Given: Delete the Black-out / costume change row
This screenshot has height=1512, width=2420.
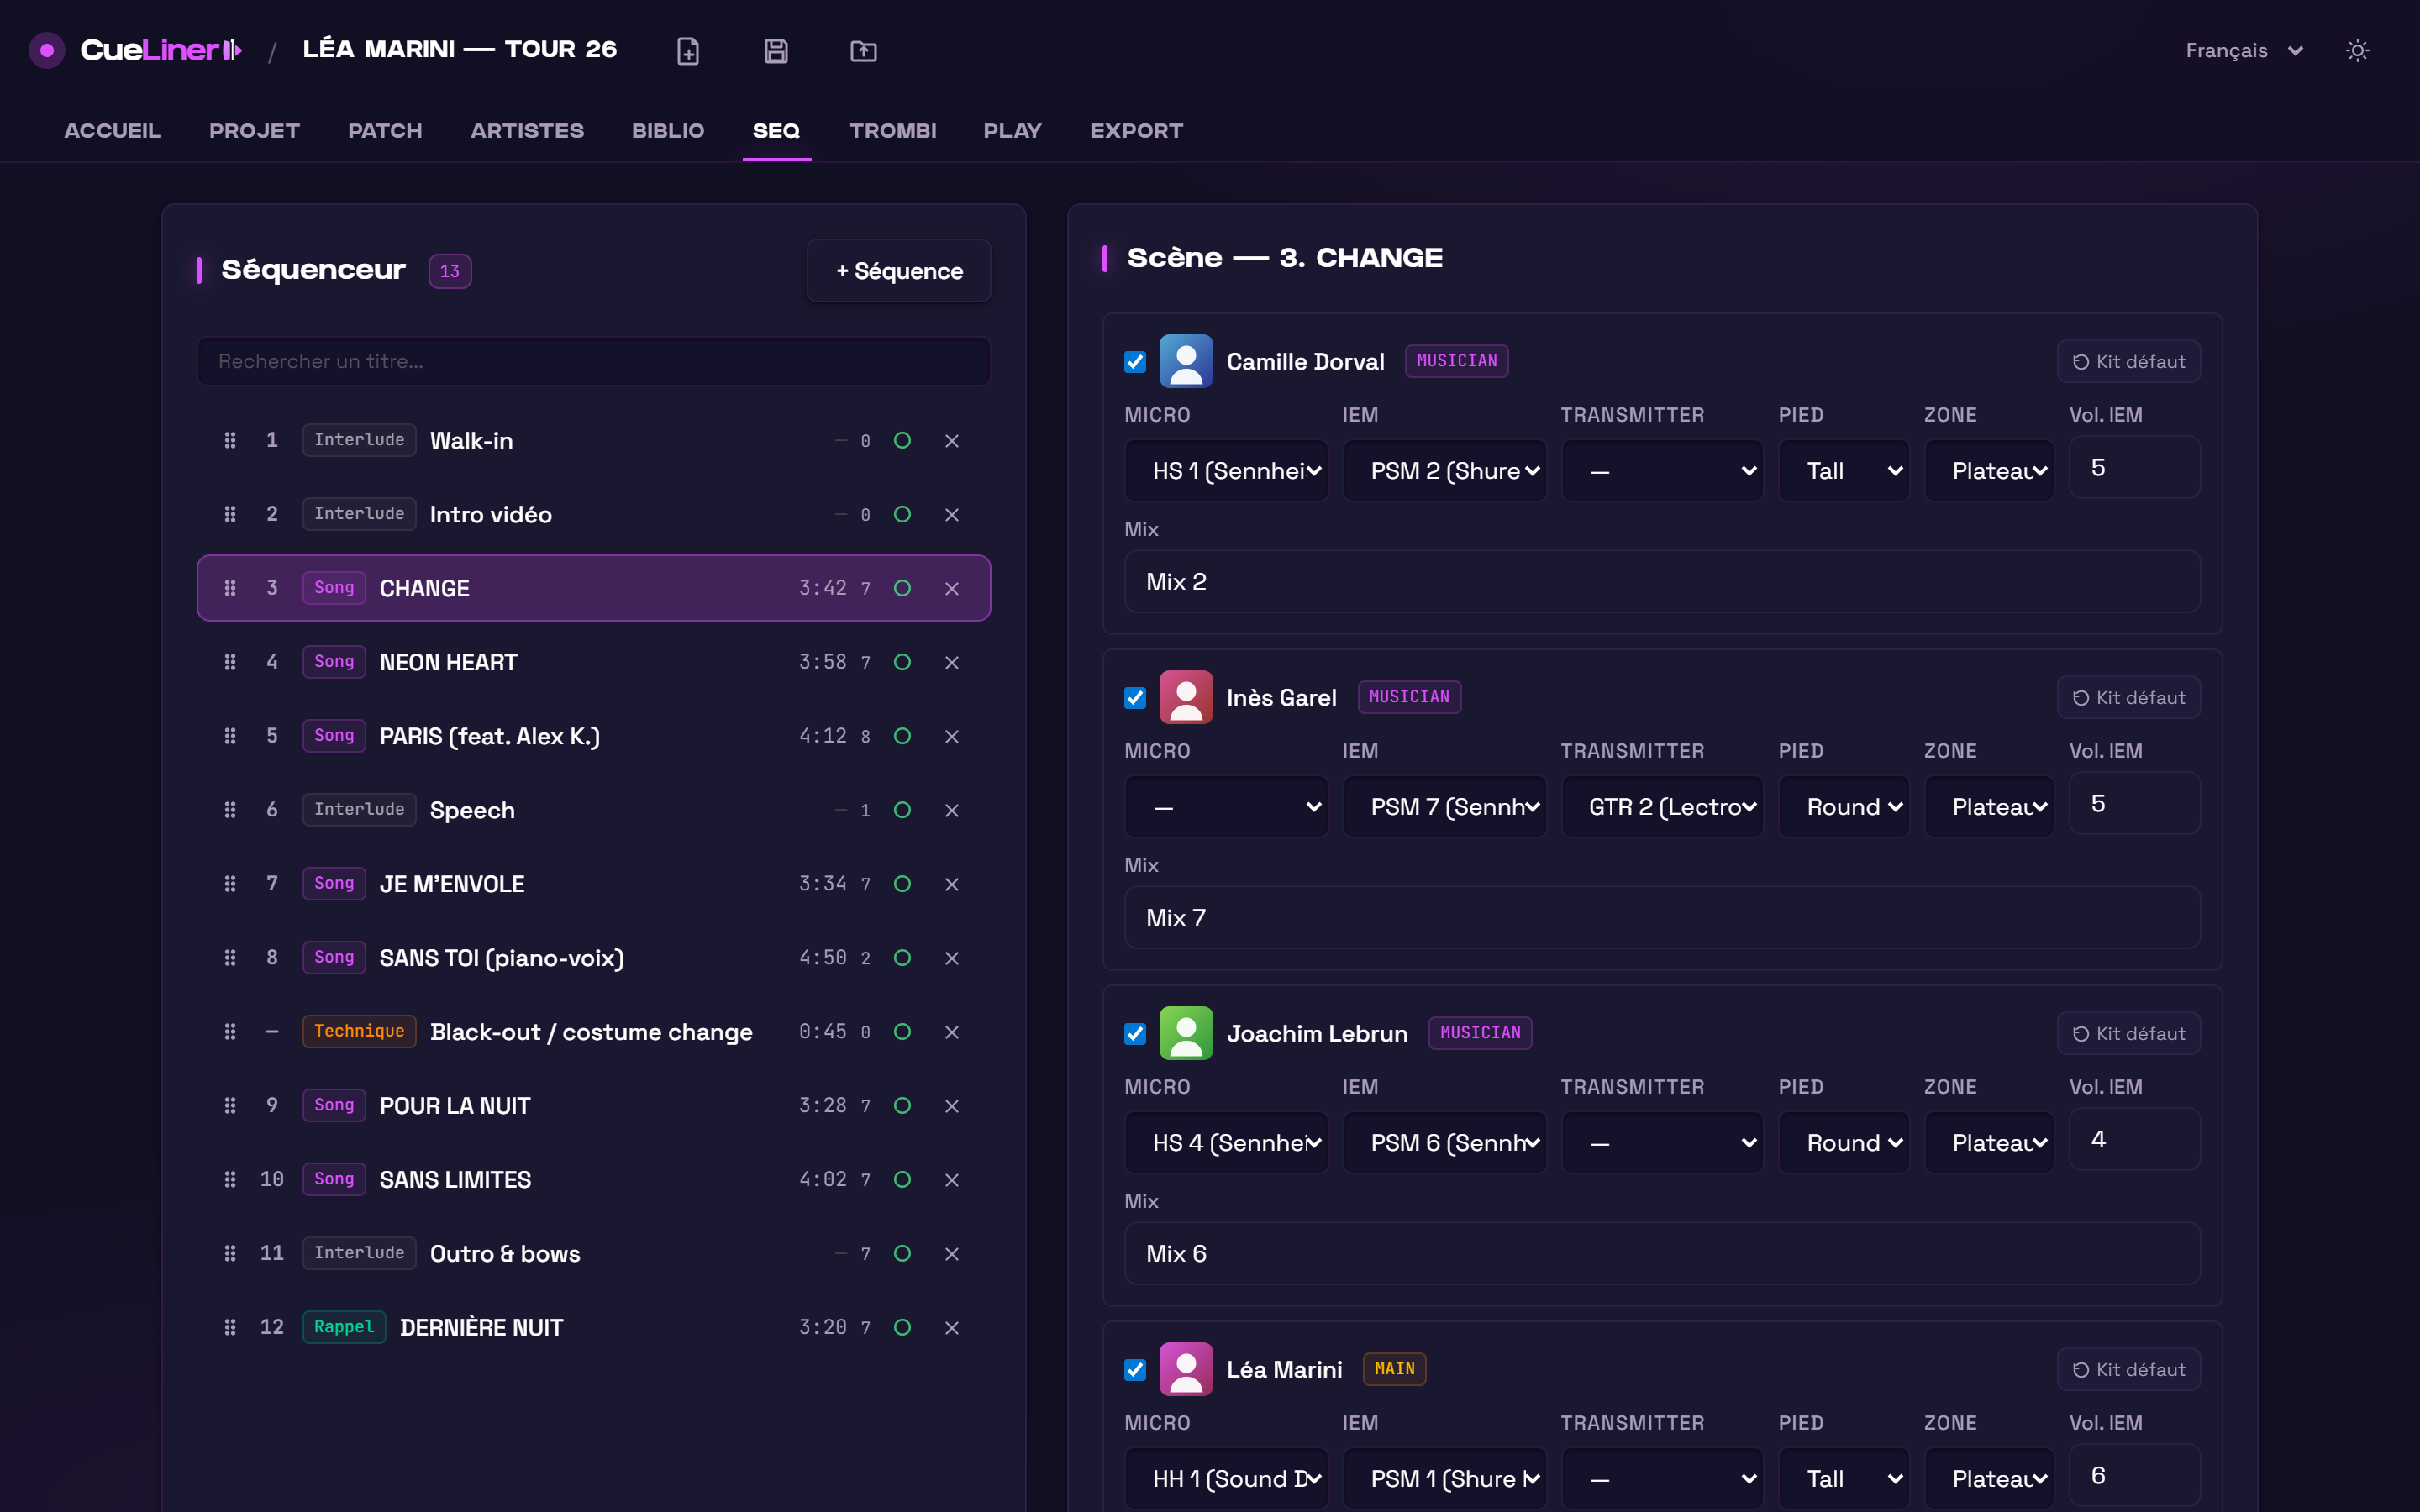Looking at the screenshot, I should (952, 1032).
